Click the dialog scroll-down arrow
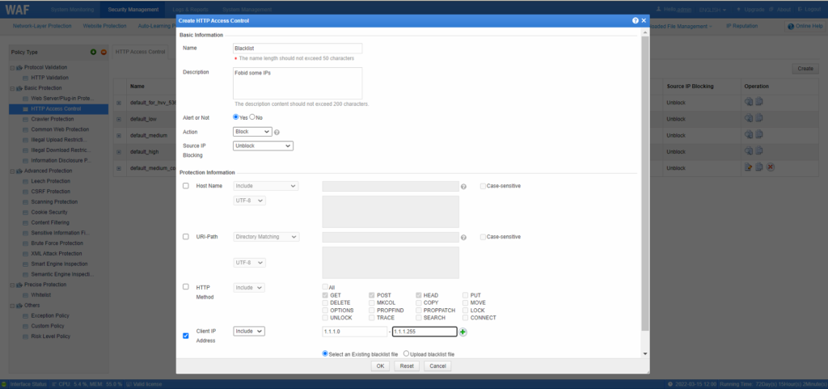Viewport: 828px width, 389px height. point(644,353)
